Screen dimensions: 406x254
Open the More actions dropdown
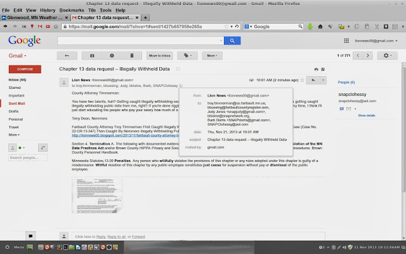pos(212,55)
